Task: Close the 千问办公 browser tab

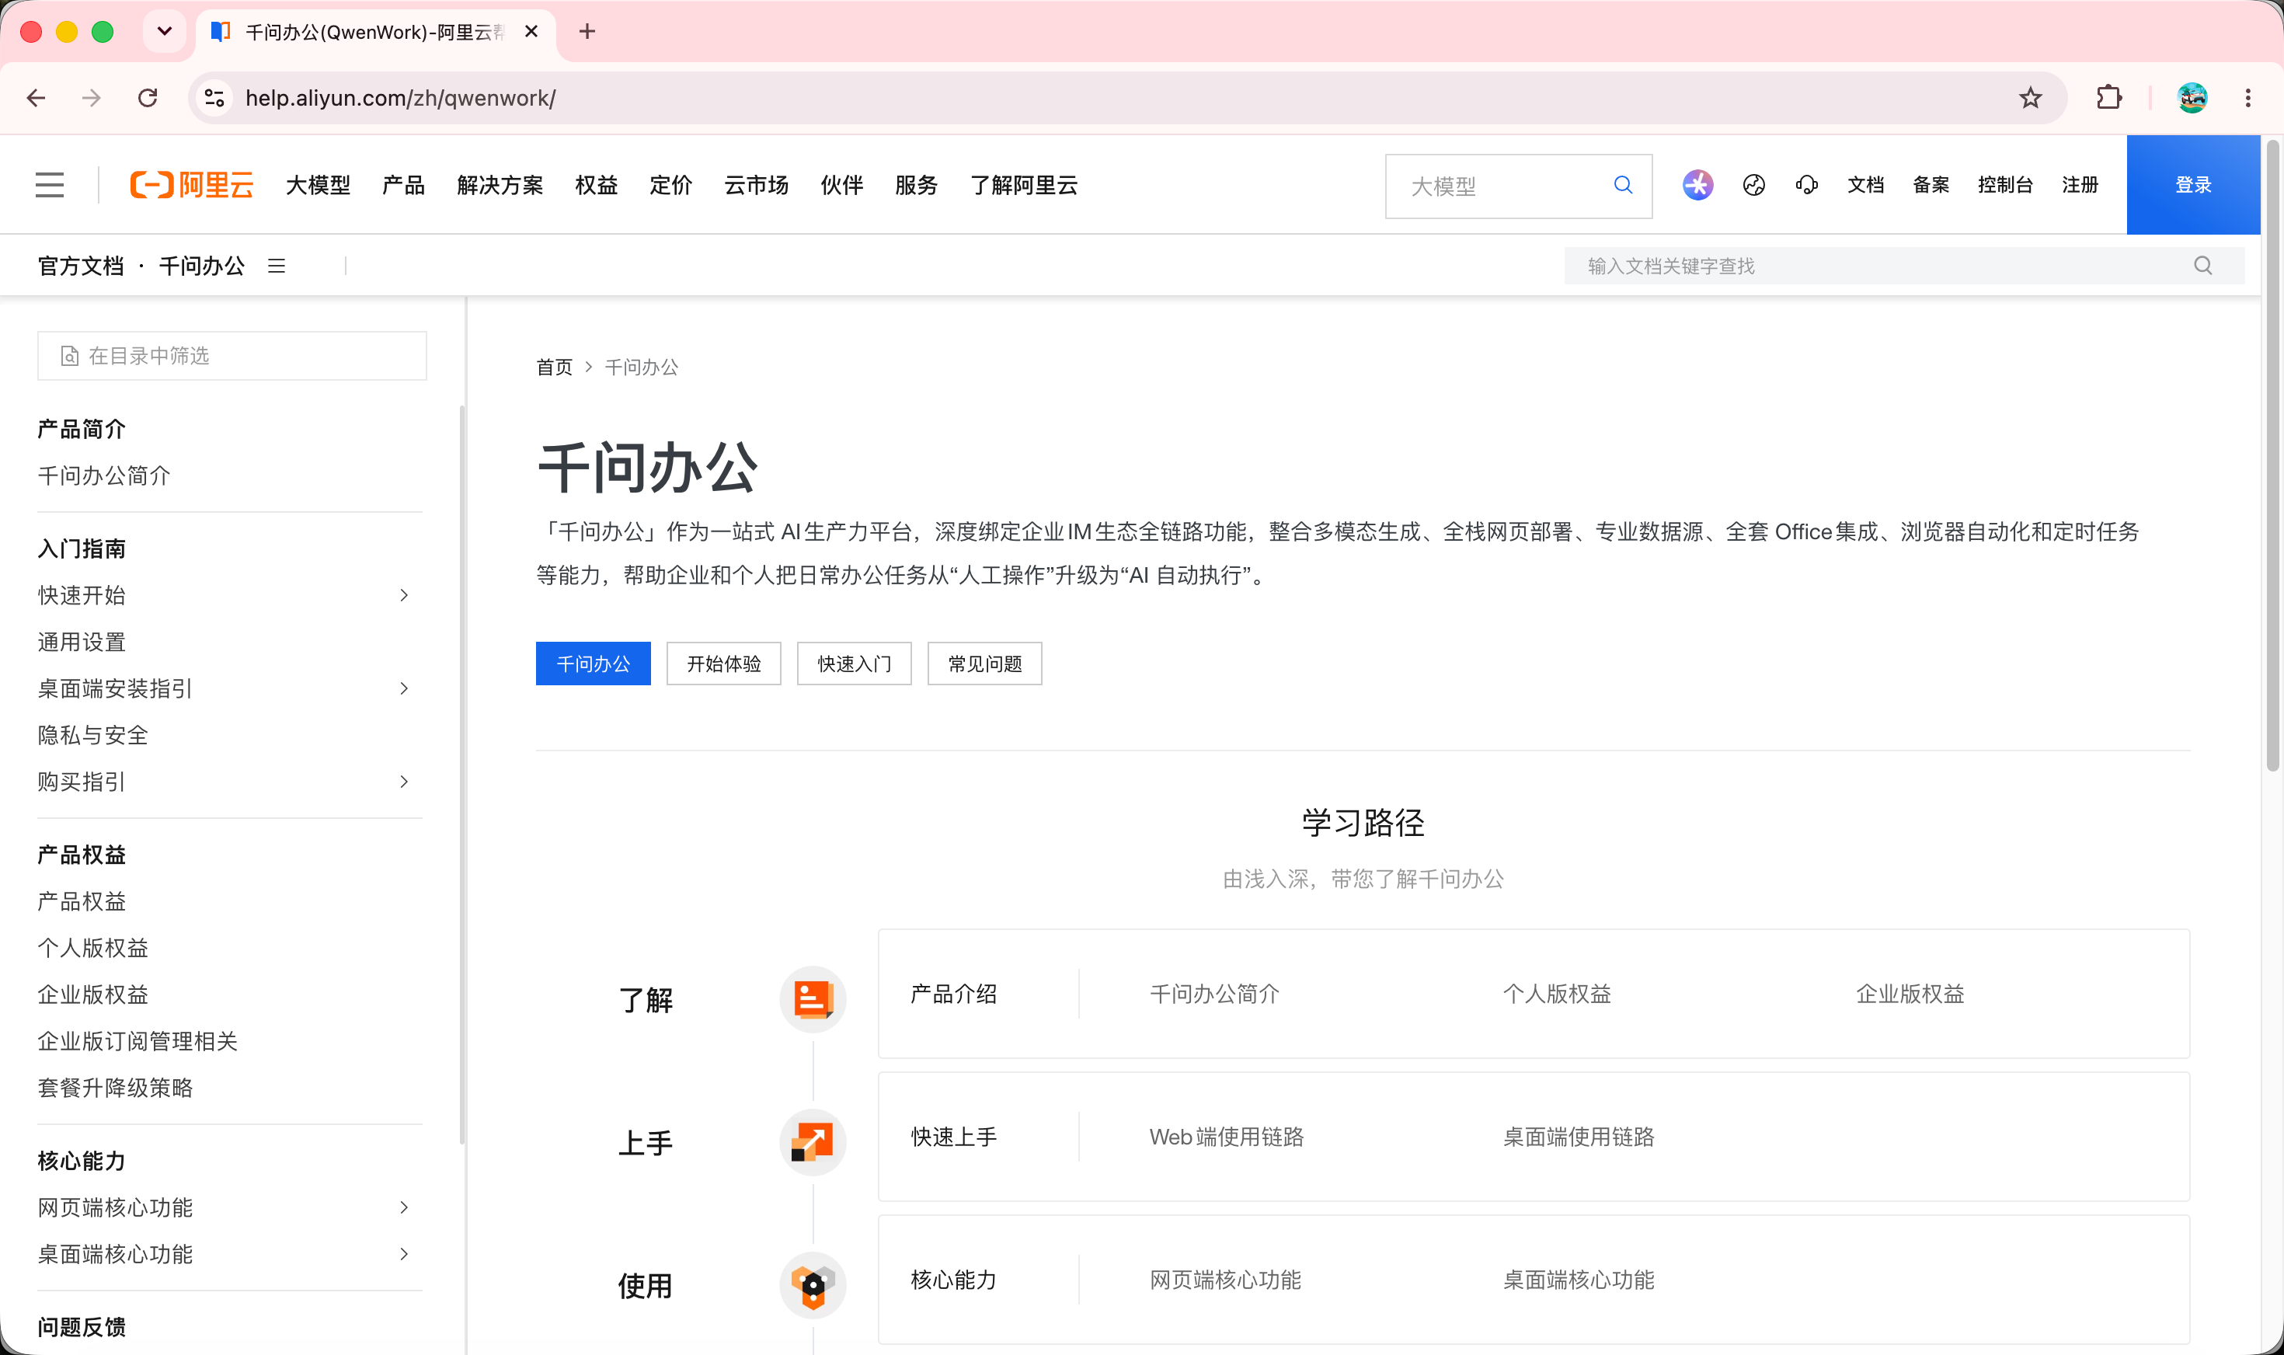Action: (531, 32)
